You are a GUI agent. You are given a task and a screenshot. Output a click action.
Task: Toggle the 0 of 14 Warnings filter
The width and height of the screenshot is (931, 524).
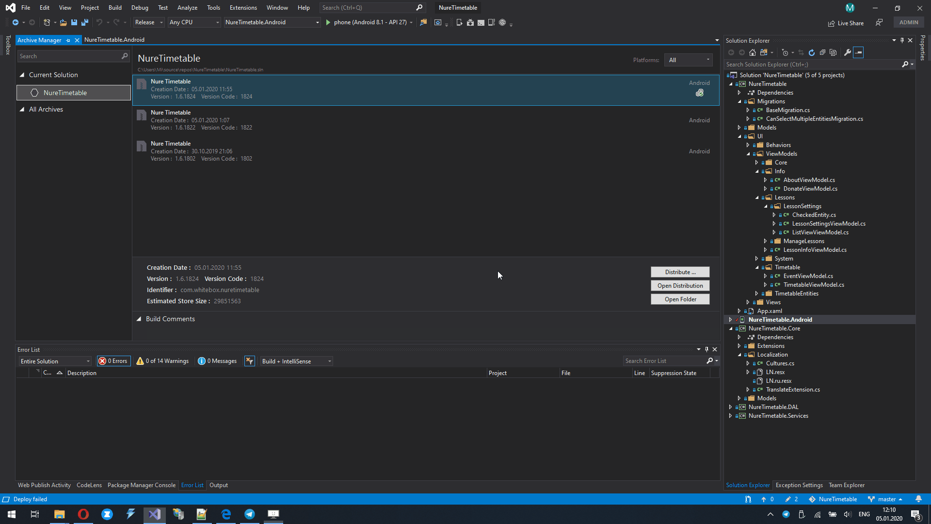tap(162, 361)
